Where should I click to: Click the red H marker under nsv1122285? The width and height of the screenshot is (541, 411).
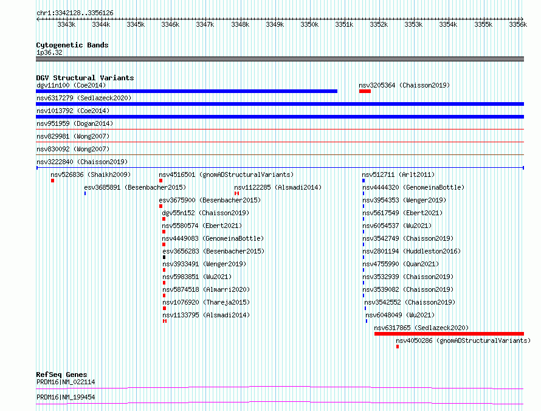(x=236, y=193)
